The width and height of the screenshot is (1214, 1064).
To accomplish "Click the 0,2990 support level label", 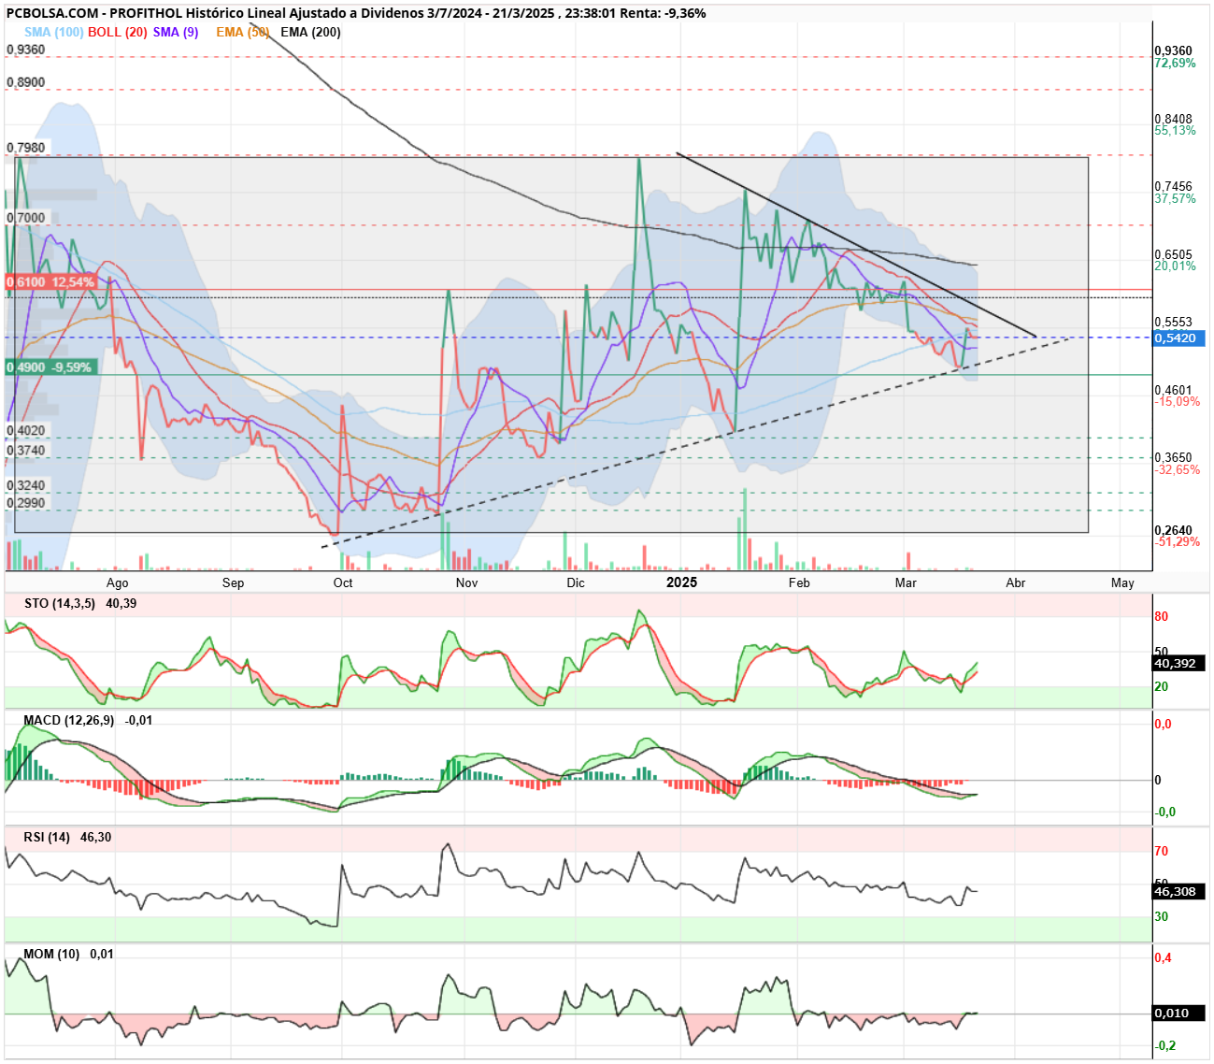I will [x=26, y=503].
